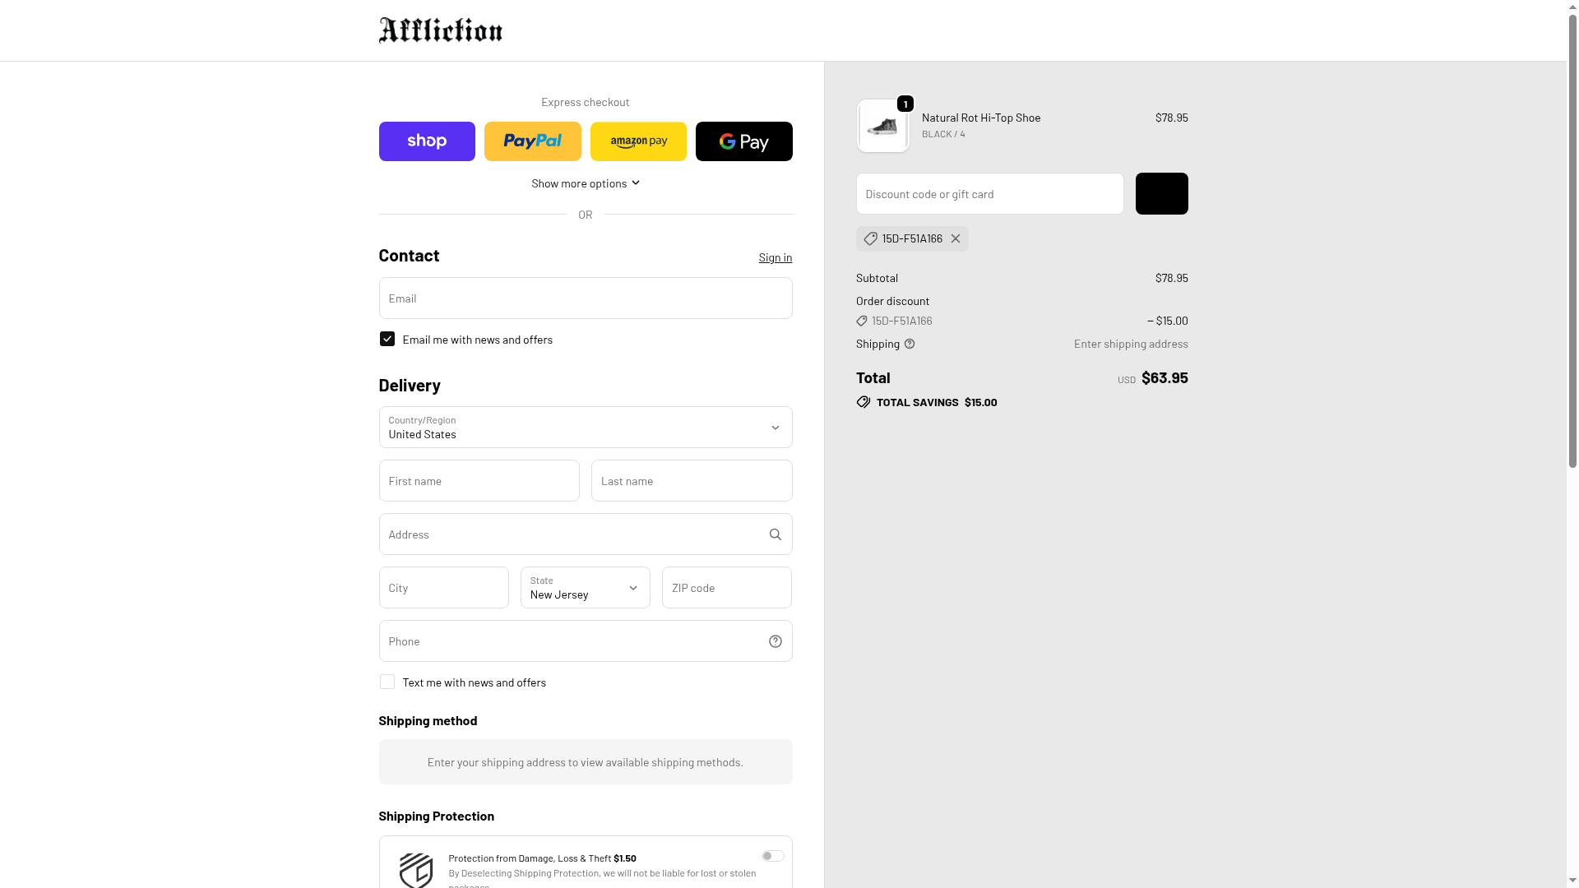Viewport: 1579px width, 888px height.
Task: Click the Natural Rot Hi-Top Shoe thumbnail
Action: [882, 127]
